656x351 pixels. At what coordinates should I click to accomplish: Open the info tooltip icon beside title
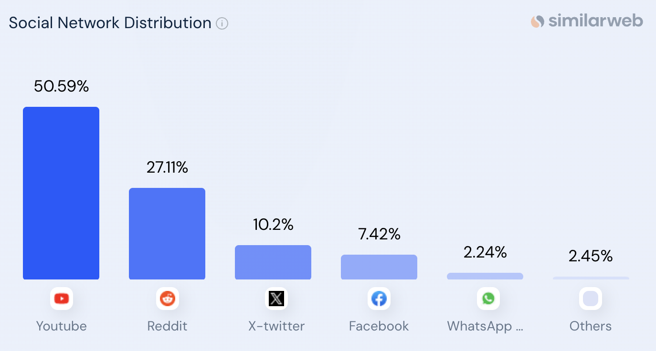[x=222, y=23]
